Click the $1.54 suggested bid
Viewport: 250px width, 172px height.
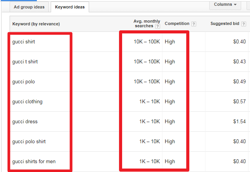[239, 121]
